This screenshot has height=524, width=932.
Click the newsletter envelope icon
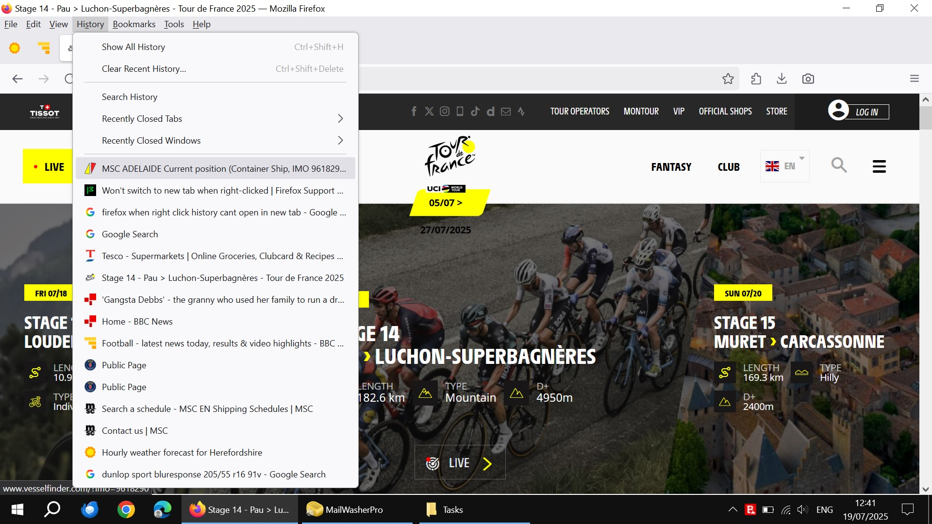coord(506,112)
